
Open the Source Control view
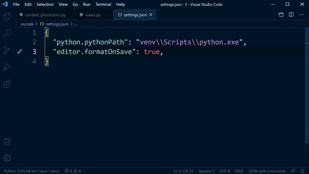(x=7, y=50)
